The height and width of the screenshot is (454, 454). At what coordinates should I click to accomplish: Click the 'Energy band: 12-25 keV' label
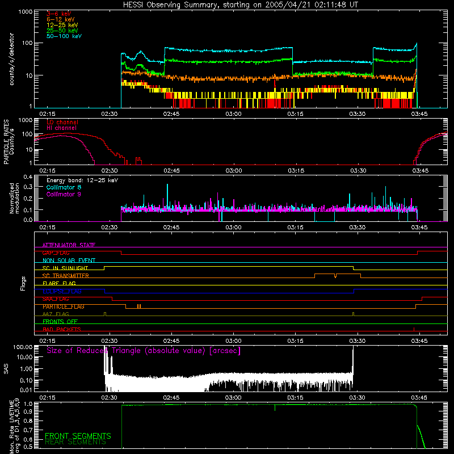(x=82, y=180)
